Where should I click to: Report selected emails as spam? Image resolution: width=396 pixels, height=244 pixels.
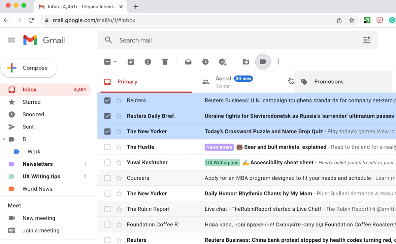148,62
